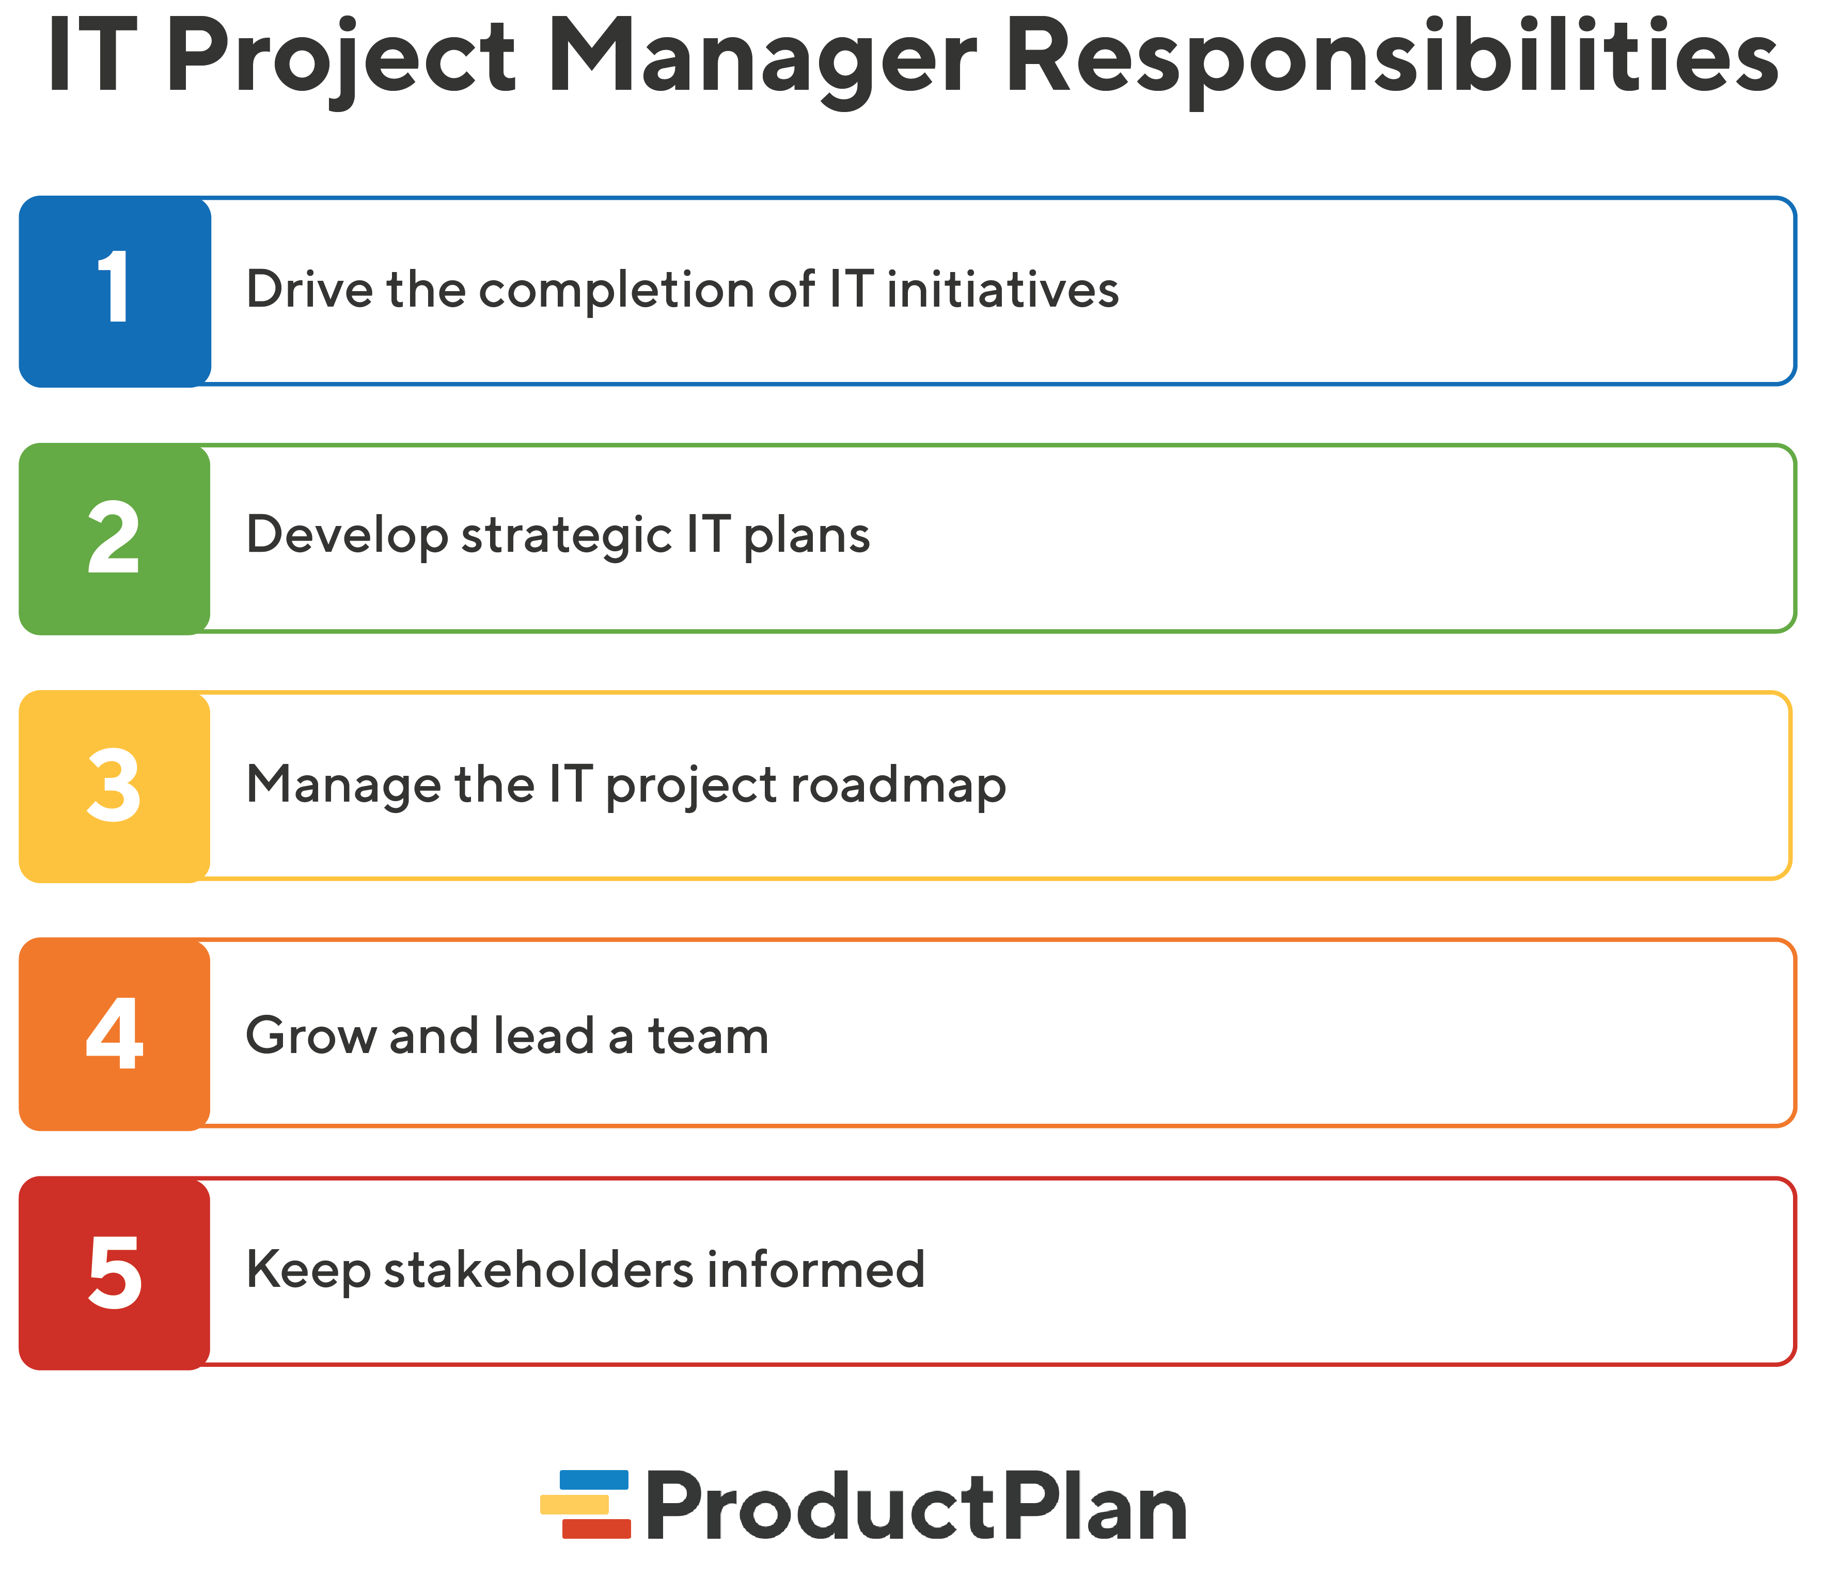Select 'Grow and lead a team' text

point(507,1035)
